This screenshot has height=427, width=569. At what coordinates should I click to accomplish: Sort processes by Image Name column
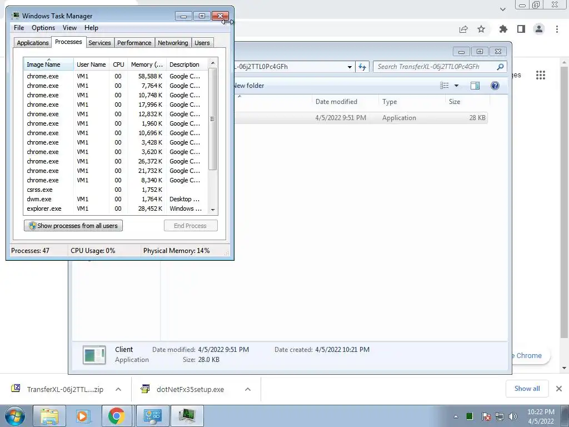point(48,64)
